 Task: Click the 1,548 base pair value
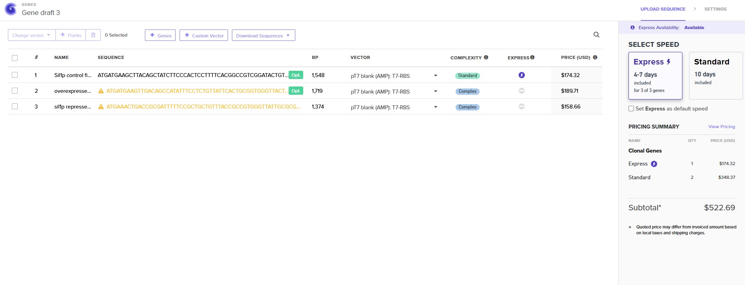coord(318,75)
